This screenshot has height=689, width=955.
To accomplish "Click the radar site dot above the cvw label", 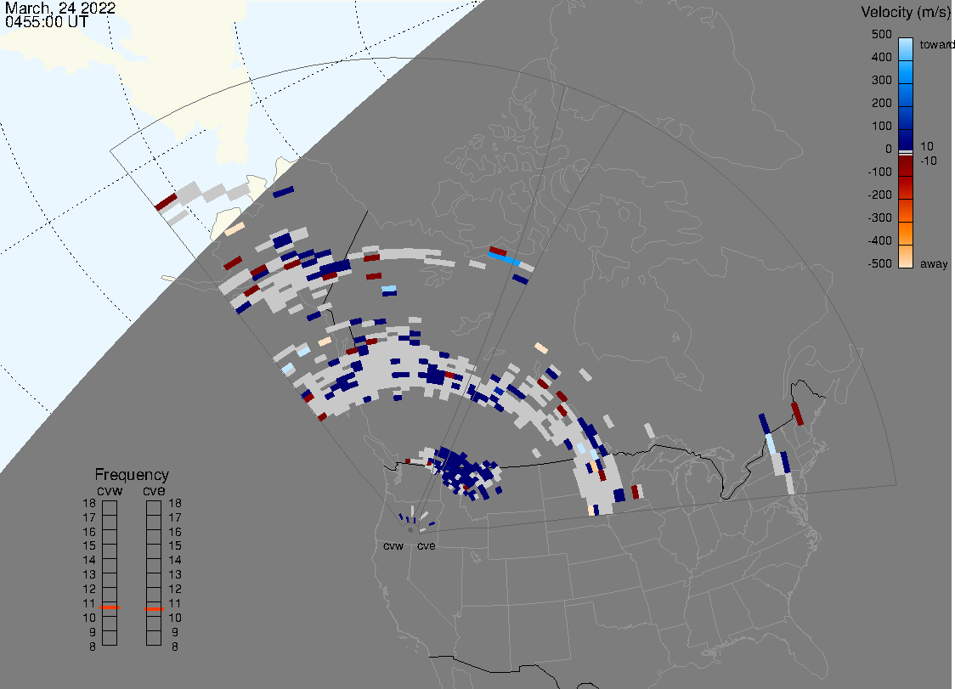I will 410,530.
